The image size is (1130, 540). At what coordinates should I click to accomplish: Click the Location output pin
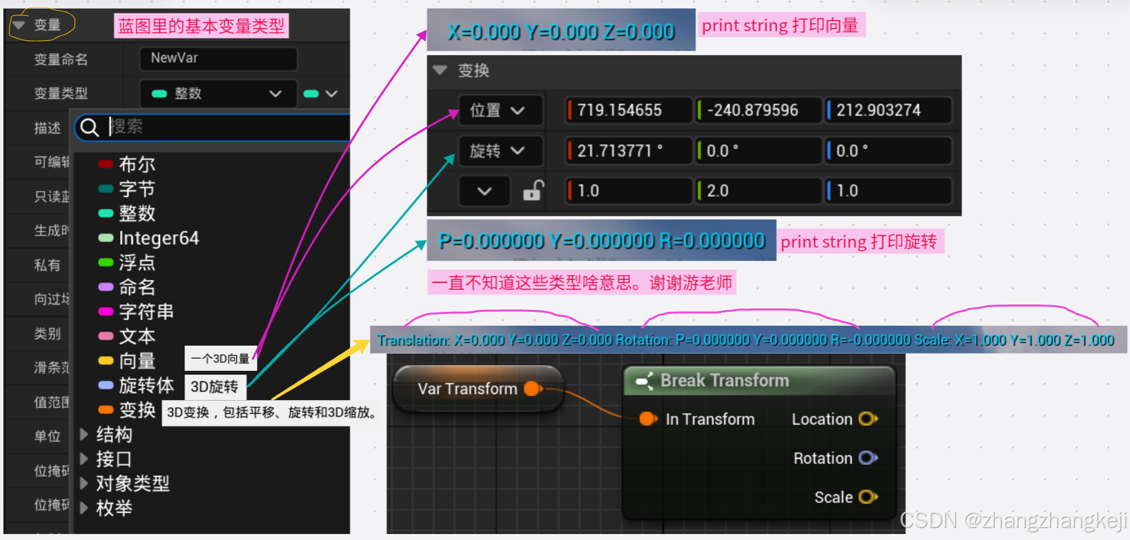click(x=868, y=419)
